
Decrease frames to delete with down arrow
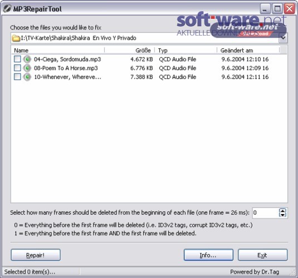point(282,215)
